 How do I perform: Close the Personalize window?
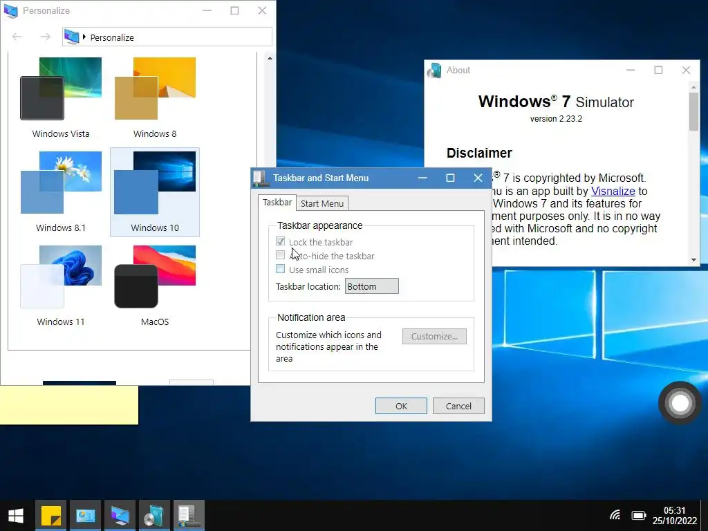(262, 10)
